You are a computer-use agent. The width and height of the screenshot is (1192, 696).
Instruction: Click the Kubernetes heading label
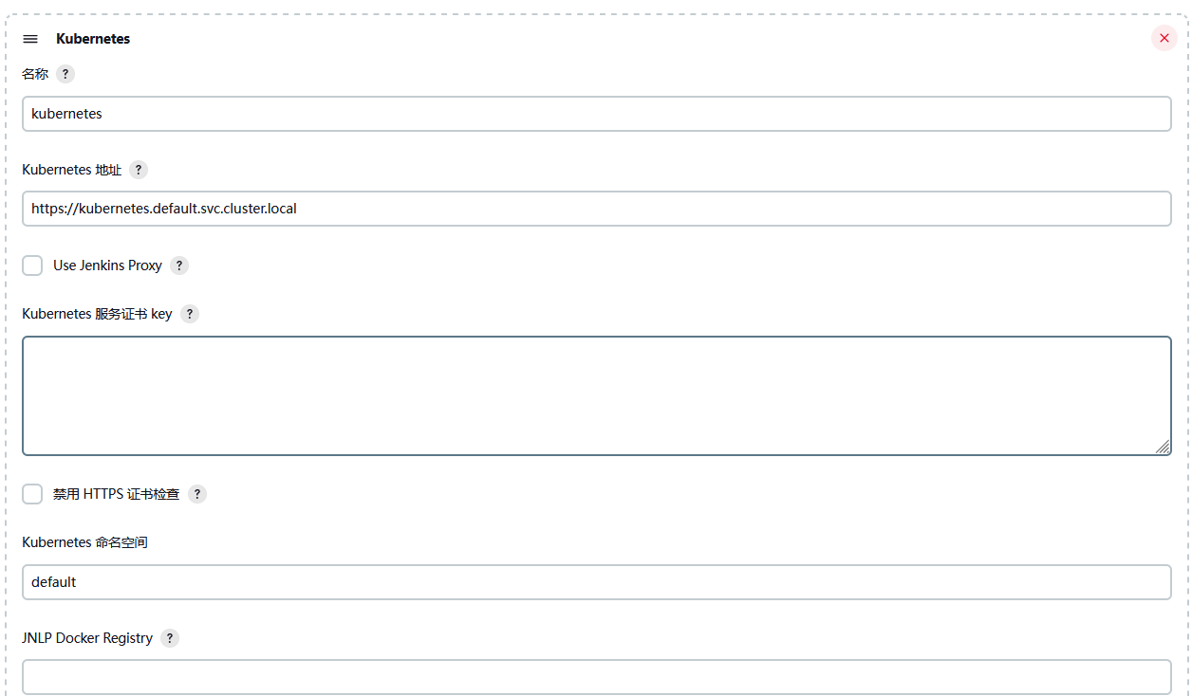coord(92,38)
